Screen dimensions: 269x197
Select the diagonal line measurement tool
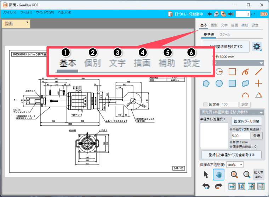pyautogui.click(x=259, y=72)
